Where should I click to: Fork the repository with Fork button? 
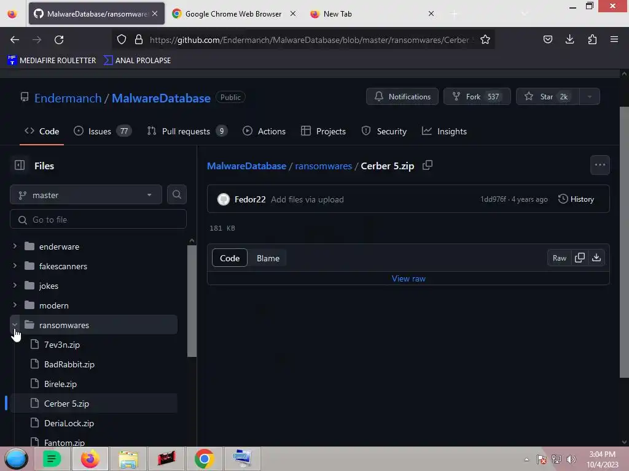[x=477, y=96]
